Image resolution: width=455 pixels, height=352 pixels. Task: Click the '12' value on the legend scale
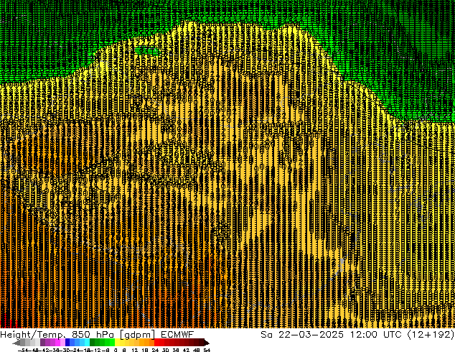135,350
